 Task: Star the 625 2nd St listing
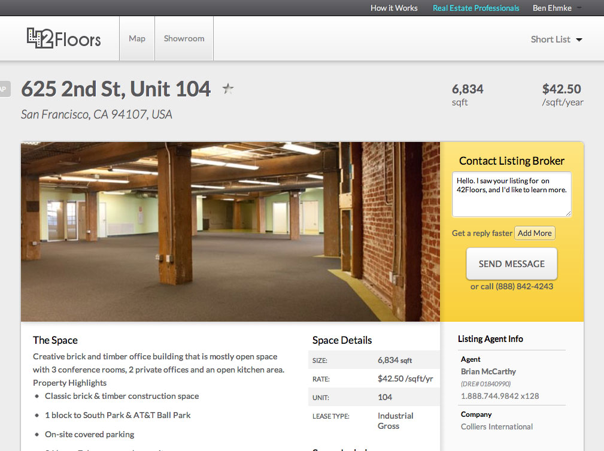[228, 89]
